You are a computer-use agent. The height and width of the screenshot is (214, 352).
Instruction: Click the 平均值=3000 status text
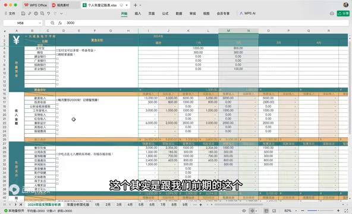[x=36, y=211]
